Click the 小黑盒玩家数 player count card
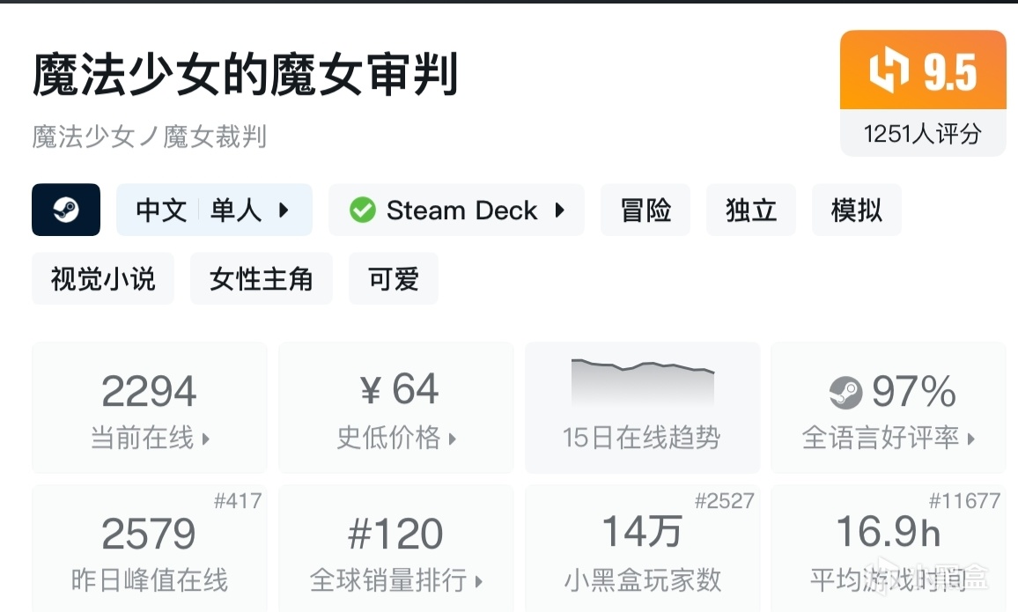Screen dimensions: 1018x612 [x=642, y=548]
